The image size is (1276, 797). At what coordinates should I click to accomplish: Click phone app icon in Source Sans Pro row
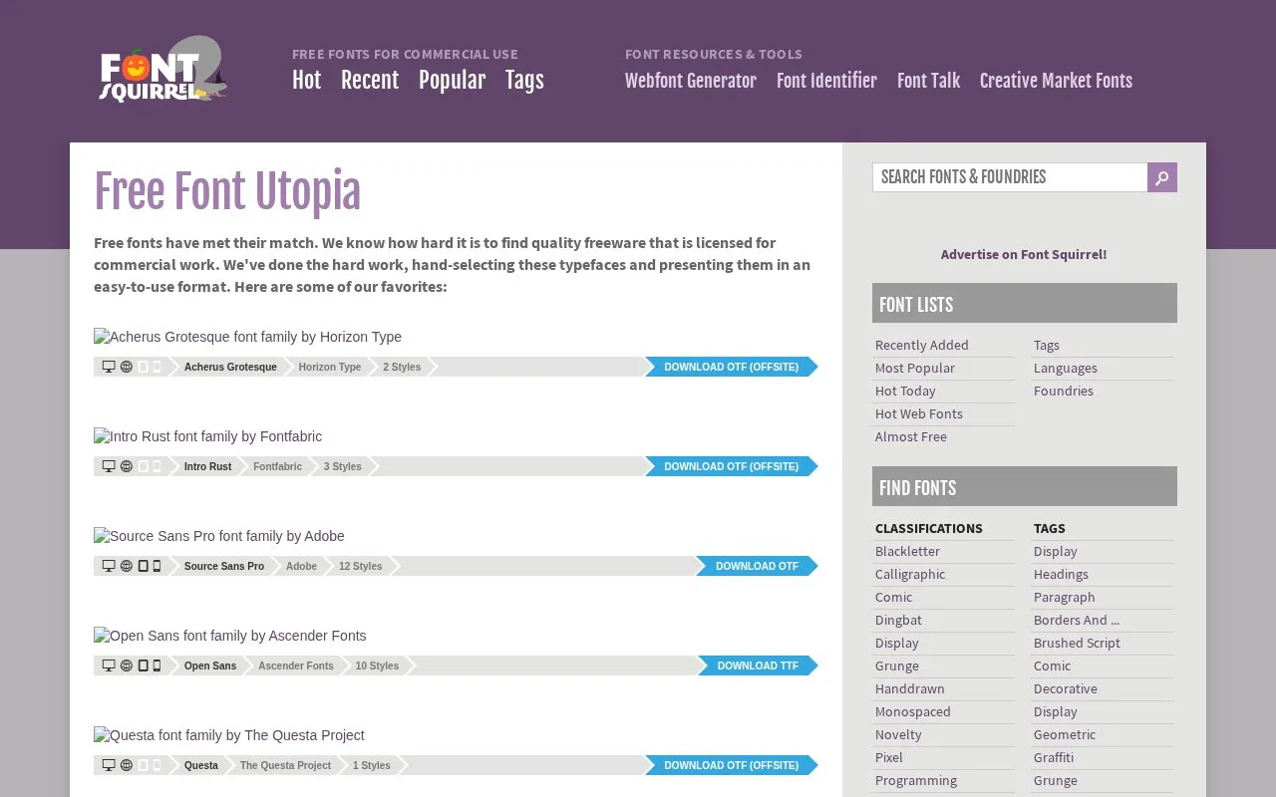point(157,566)
